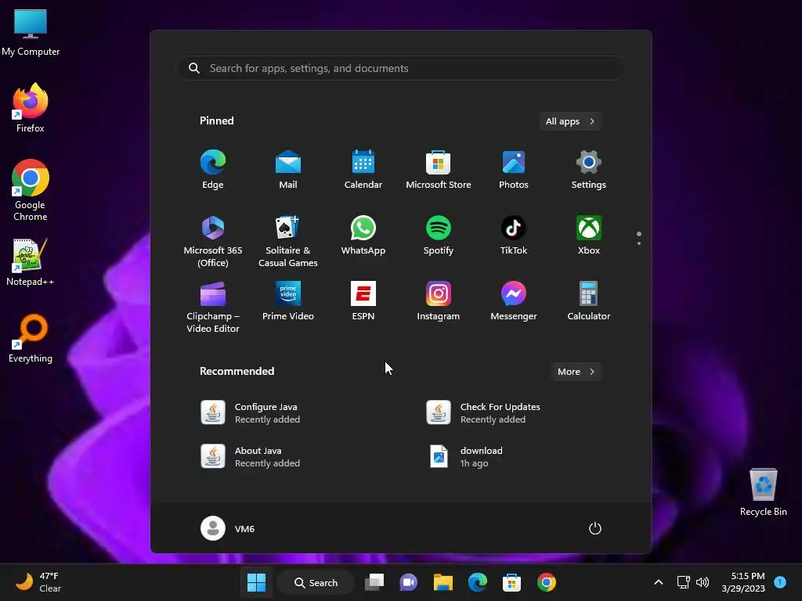Launch Prime Video
This screenshot has width=802, height=601.
(288, 301)
